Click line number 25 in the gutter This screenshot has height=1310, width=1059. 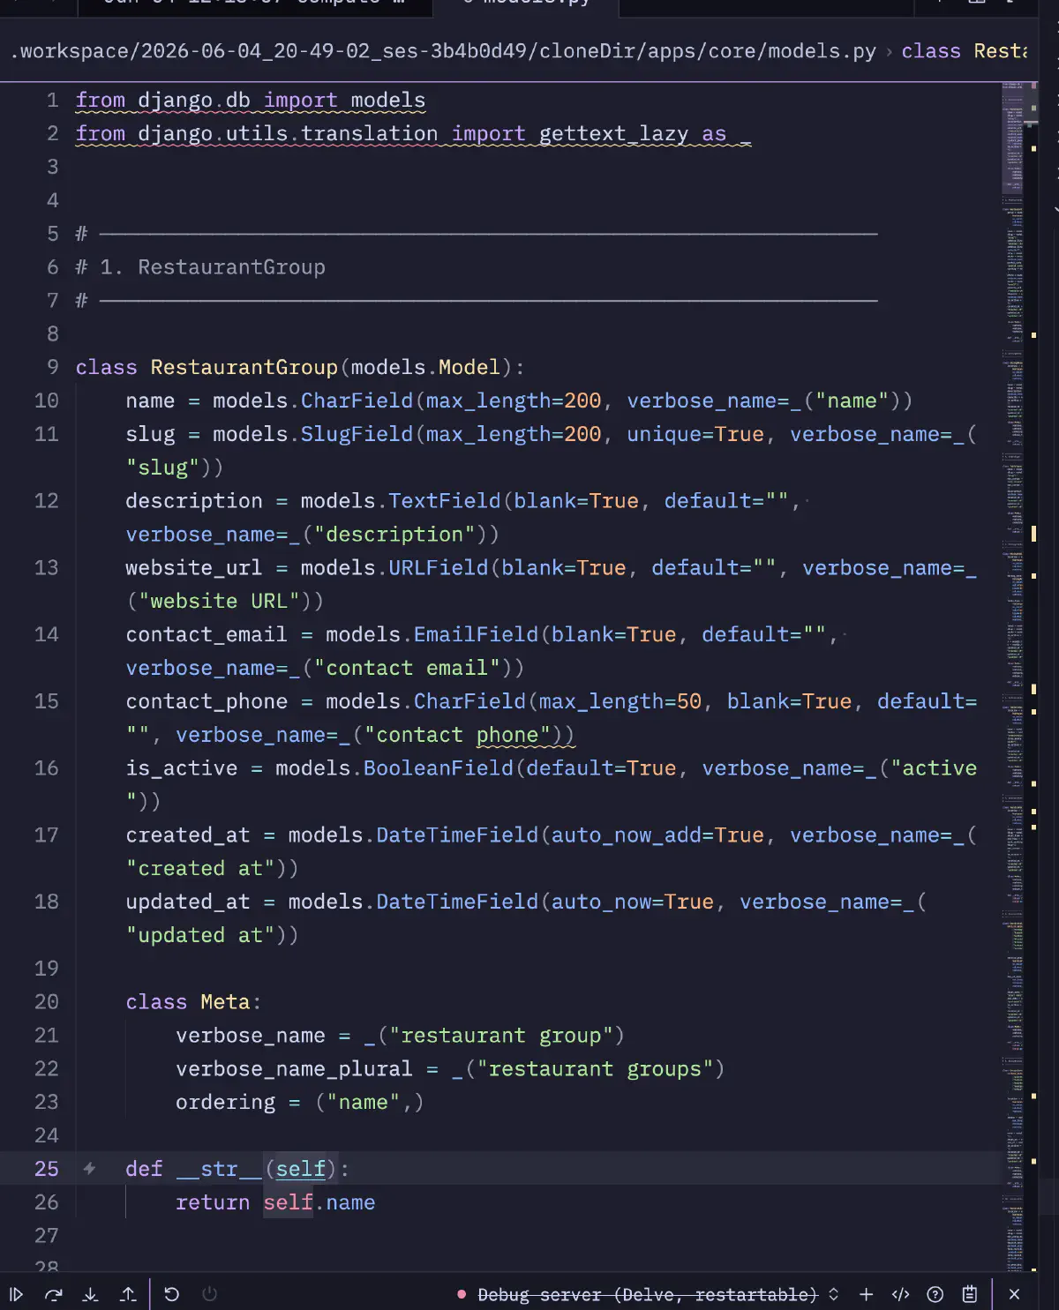(47, 1169)
